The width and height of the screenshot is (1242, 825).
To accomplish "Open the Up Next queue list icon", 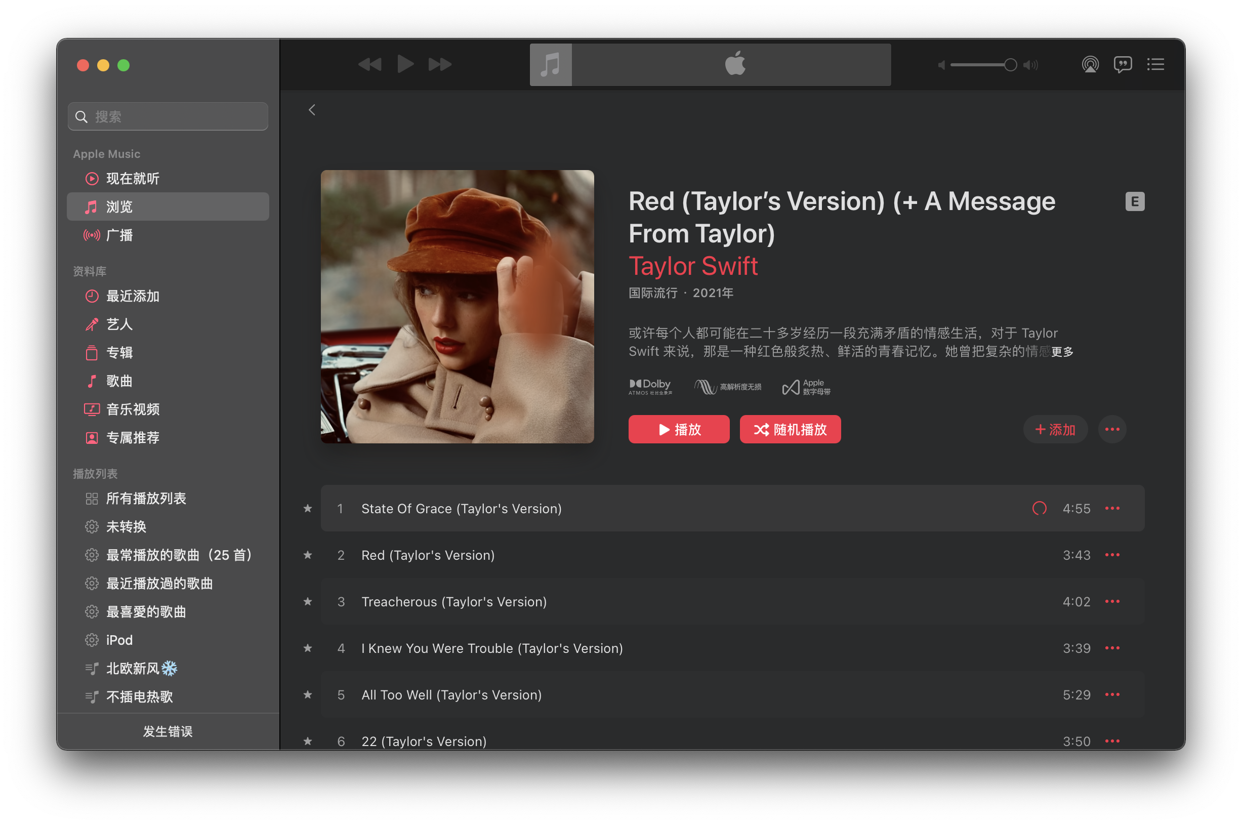I will point(1155,65).
